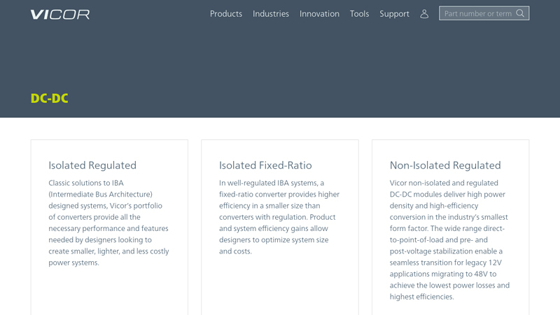Open the Industries menu
The height and width of the screenshot is (315, 560).
point(271,14)
